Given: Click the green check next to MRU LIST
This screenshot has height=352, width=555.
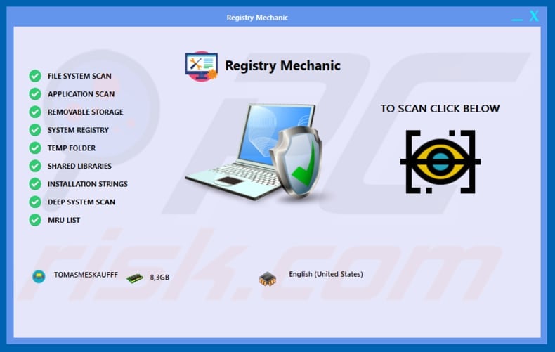Looking at the screenshot, I should (x=35, y=220).
